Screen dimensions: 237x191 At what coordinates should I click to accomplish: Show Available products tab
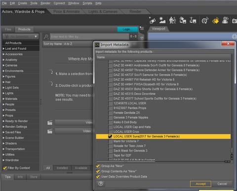[81, 168]
